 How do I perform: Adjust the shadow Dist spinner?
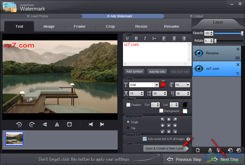158,105
